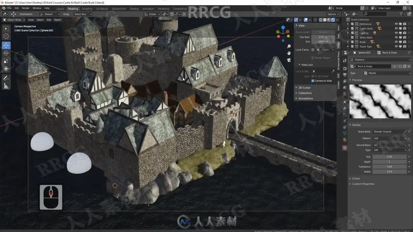
Task: Uncheck the References collection checkbox
Action: (352, 24)
